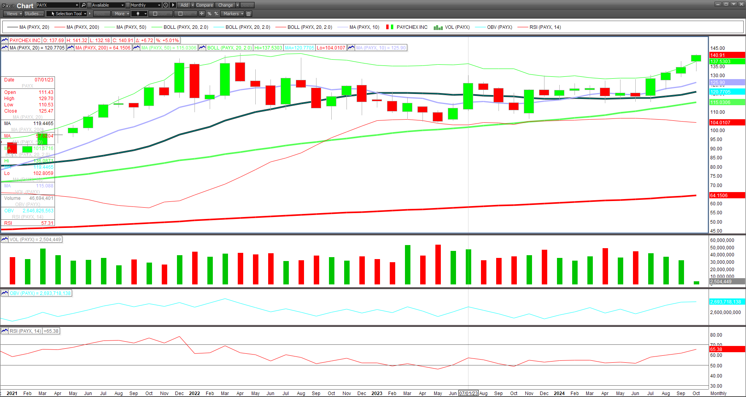Toggle the Alter checkbox in toolbar
The height and width of the screenshot is (397, 746).
[x=180, y=14]
